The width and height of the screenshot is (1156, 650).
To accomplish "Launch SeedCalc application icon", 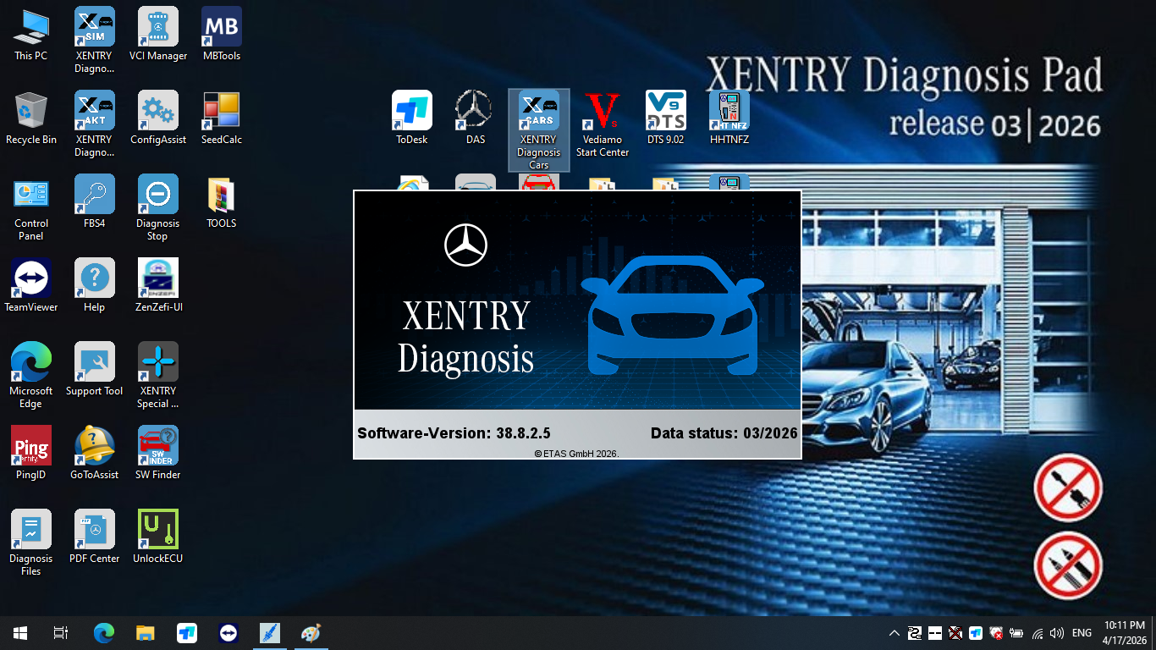I will pos(222,118).
